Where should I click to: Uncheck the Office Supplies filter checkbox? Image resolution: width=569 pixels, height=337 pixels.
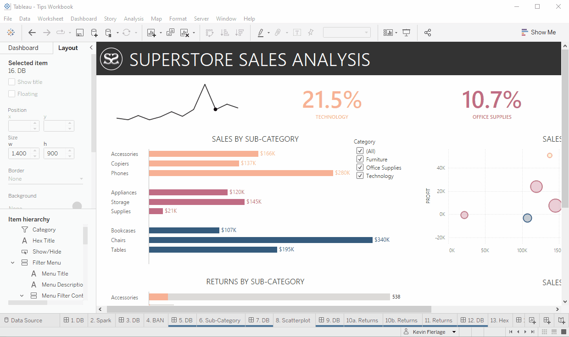(x=360, y=167)
